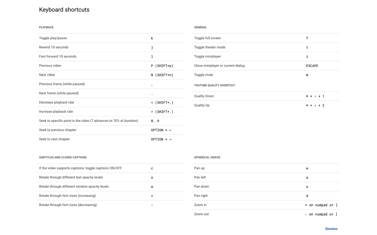Click the Fast forward 10 seconds entry
The height and width of the screenshot is (235, 377).
[x=111, y=56]
